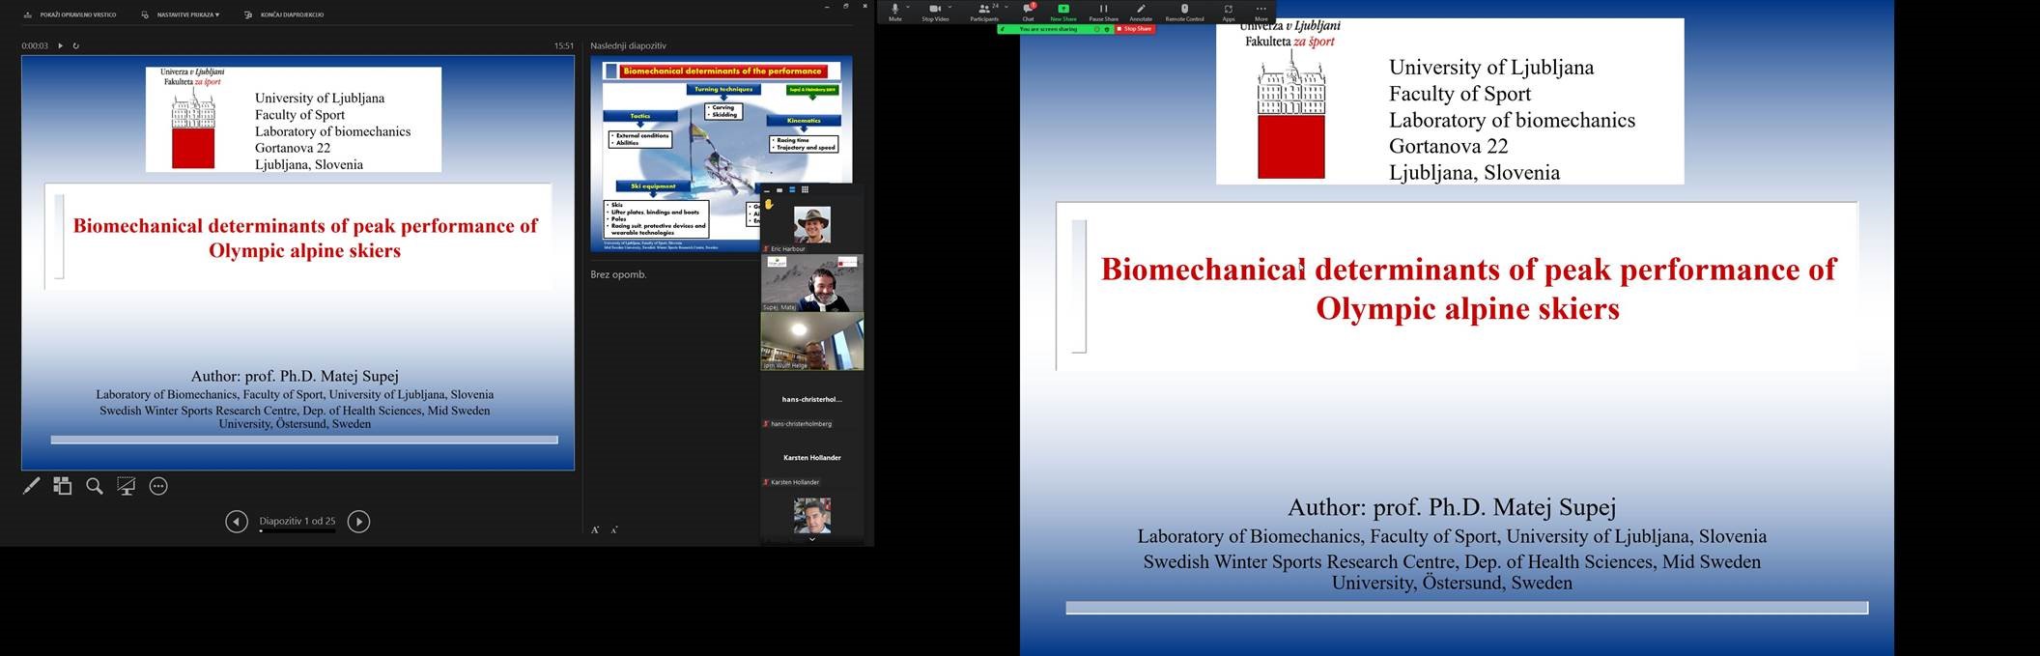Advance to next slide arrow
Image resolution: width=2040 pixels, height=656 pixels.
click(x=358, y=522)
